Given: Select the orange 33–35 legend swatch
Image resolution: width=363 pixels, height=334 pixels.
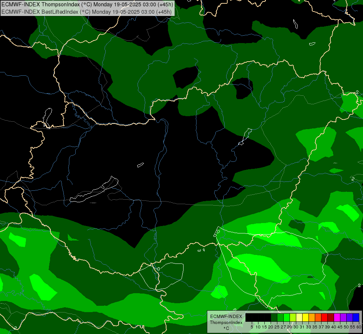Looking at the screenshot, I should coord(312,317).
